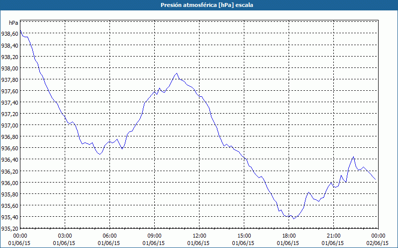Select the 935,80 y-axis label
This screenshot has height=248, width=398.
tap(9, 194)
